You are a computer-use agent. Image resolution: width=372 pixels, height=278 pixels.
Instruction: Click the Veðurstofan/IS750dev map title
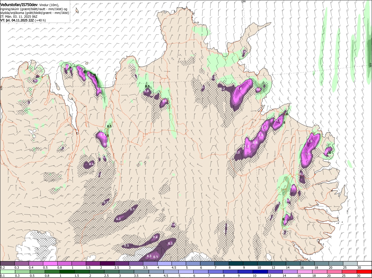click(x=19, y=5)
